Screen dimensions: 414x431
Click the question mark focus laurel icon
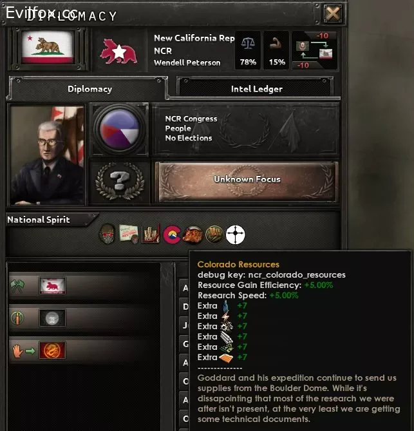point(120,181)
